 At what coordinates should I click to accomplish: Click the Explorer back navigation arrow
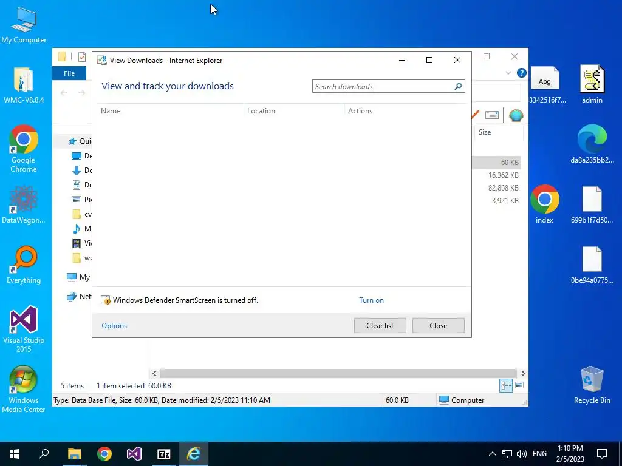pos(64,93)
